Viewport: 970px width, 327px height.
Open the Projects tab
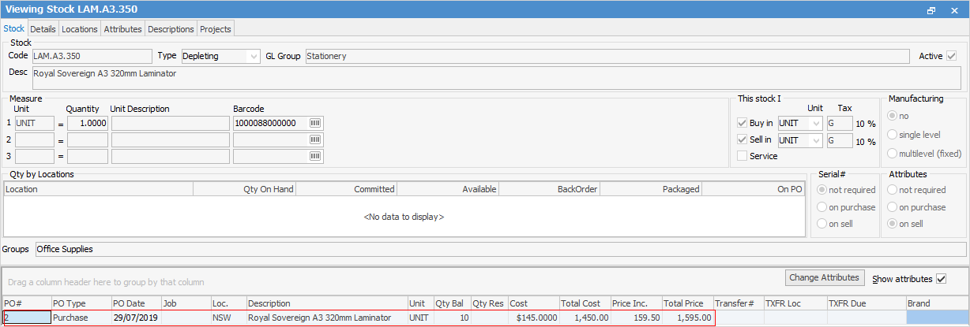pos(216,29)
